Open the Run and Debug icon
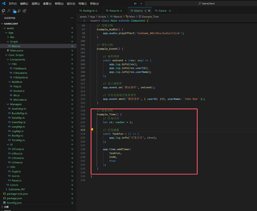257x211 pixels. pyautogui.click(x=19, y=11)
